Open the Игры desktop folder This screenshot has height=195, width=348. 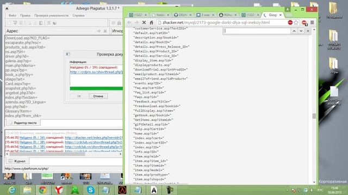click(333, 66)
